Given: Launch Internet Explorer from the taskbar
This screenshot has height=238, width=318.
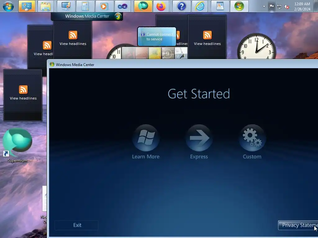Looking at the screenshot, I should coord(200,6).
